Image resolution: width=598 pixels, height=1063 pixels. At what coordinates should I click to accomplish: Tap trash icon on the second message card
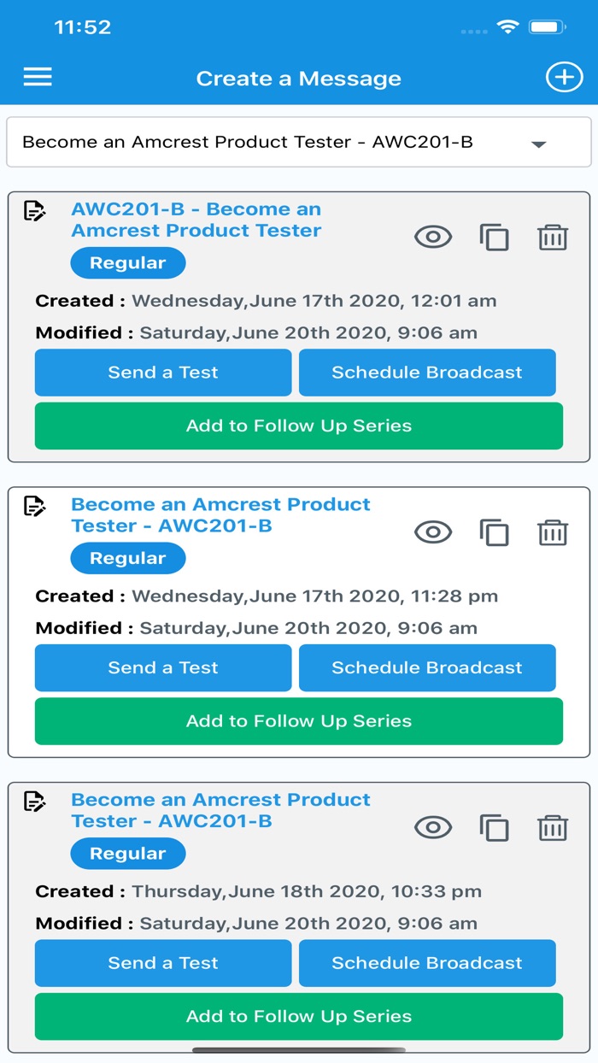point(553,532)
